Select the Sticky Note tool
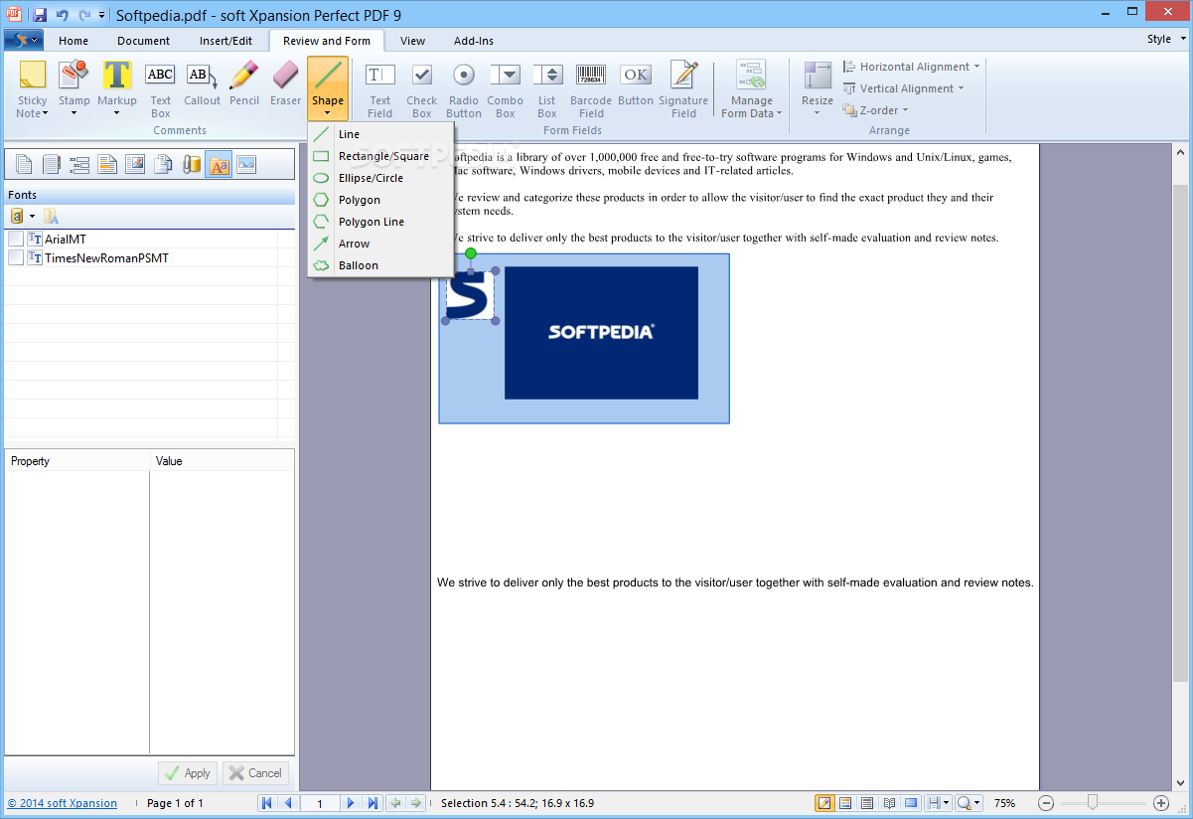Viewport: 1193px width, 819px height. pyautogui.click(x=32, y=88)
